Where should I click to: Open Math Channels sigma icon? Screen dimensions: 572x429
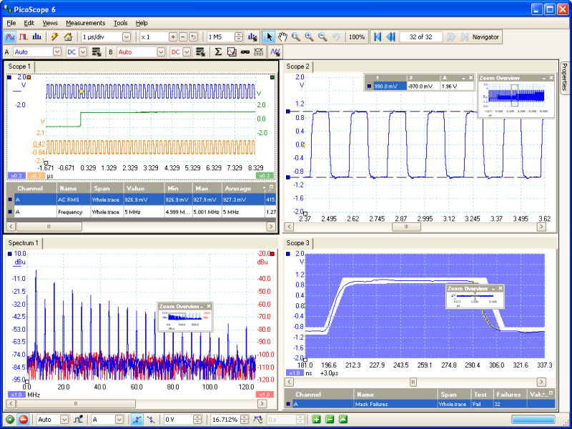point(218,52)
